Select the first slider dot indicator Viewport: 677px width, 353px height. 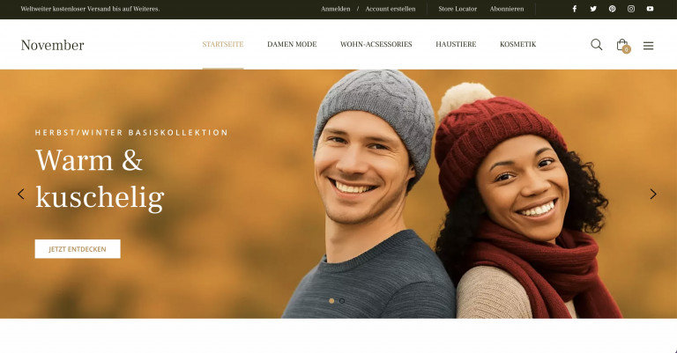[x=331, y=301]
